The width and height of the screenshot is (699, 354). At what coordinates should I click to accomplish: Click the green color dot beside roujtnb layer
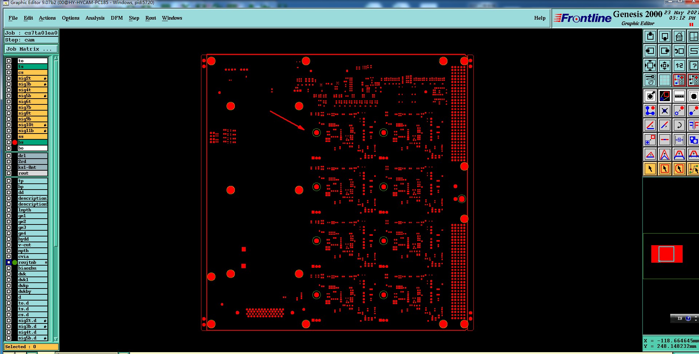15,262
